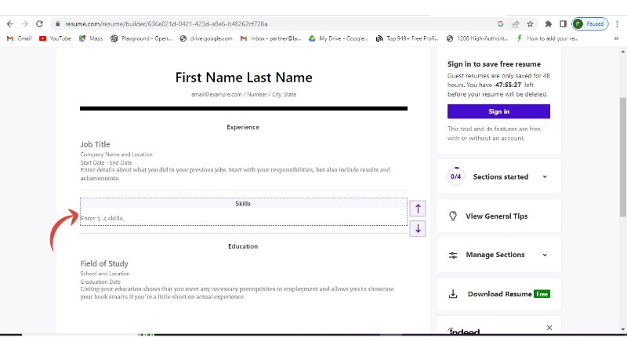
Task: Reload the page
Action: [39, 24]
